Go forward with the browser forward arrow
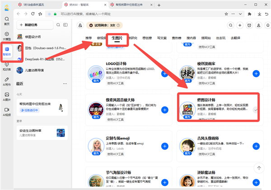271x190 pixels. [26, 14]
